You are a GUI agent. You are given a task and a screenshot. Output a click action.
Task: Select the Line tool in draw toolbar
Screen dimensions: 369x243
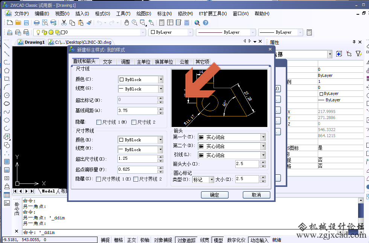point(7,46)
